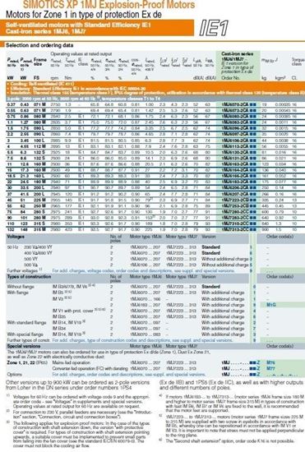Click the Selection and ordering data heading

click(x=39, y=45)
